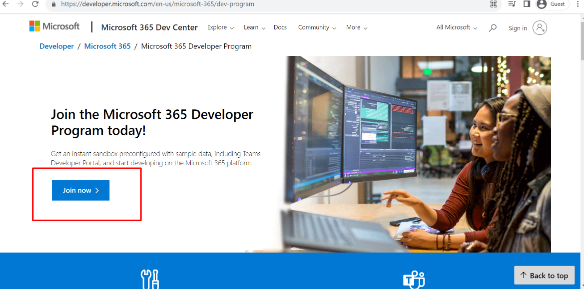Reload the page with the refresh icon
The image size is (584, 289).
point(35,4)
